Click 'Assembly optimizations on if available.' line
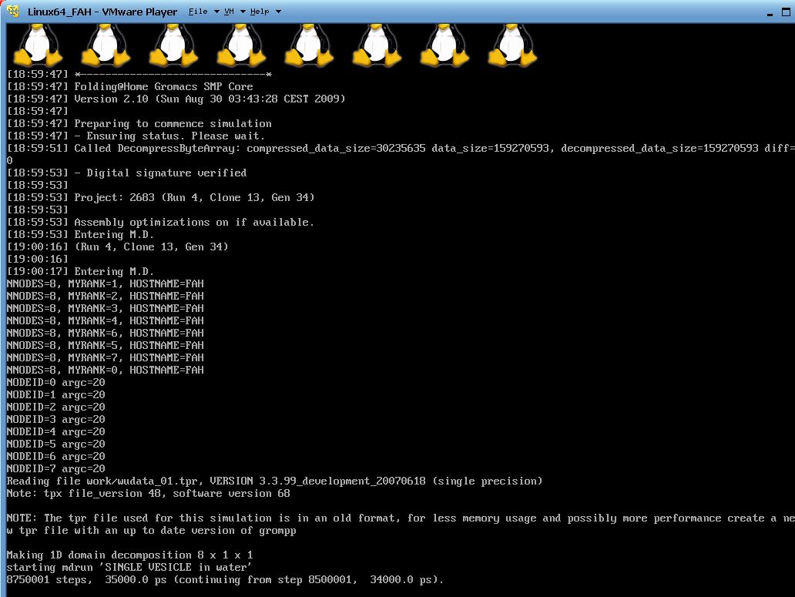Viewport: 795px width, 597px height. click(160, 222)
